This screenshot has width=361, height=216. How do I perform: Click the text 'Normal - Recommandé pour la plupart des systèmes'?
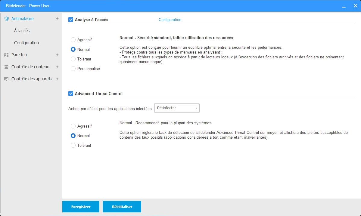tap(165, 123)
